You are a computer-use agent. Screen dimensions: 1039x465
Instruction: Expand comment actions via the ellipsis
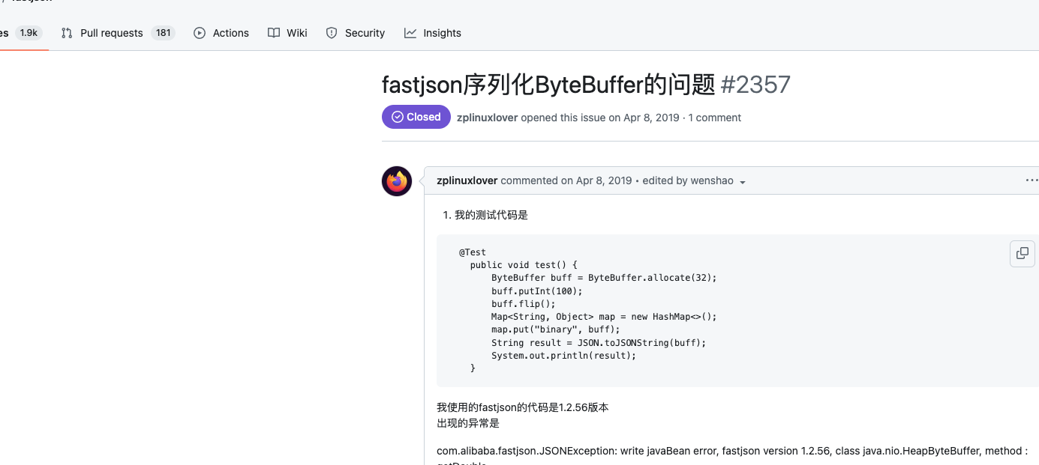click(x=1031, y=180)
